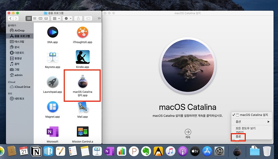Select Keynote.app in the Finder window
278x159 pixels.
[x=52, y=57]
